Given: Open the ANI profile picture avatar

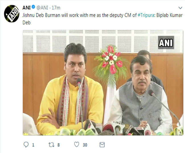Looking at the screenshot, I should (x=11, y=12).
